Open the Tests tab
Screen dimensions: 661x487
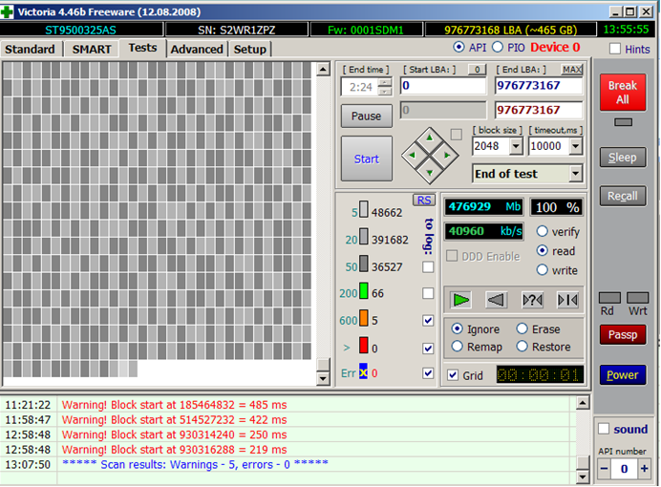coord(142,48)
